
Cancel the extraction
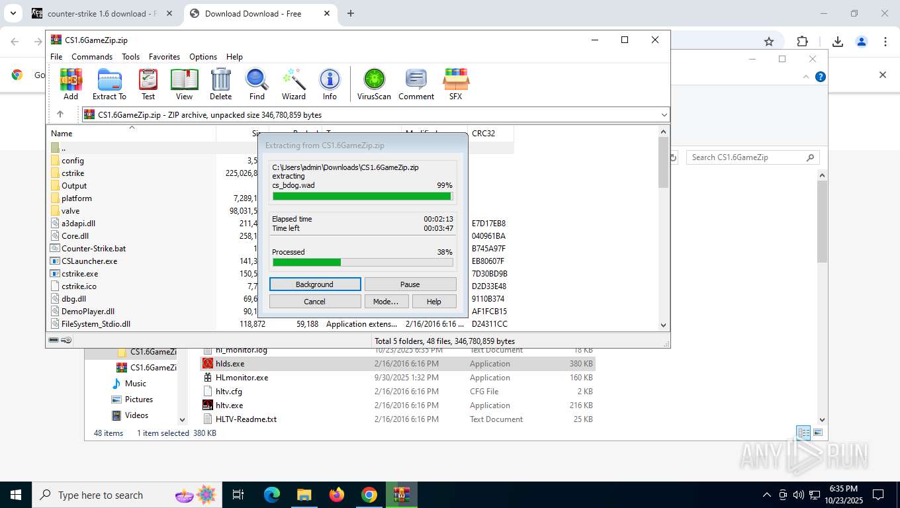click(315, 301)
